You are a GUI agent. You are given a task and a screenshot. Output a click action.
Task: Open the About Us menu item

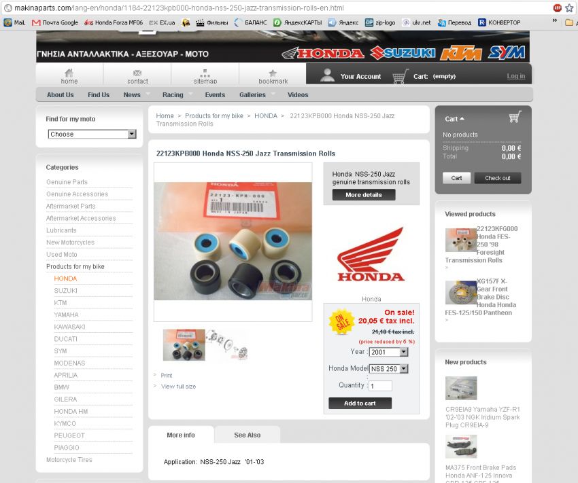[x=61, y=94]
